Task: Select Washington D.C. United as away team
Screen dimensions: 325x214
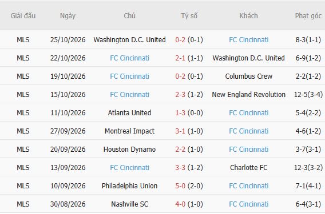Action: tap(248, 58)
